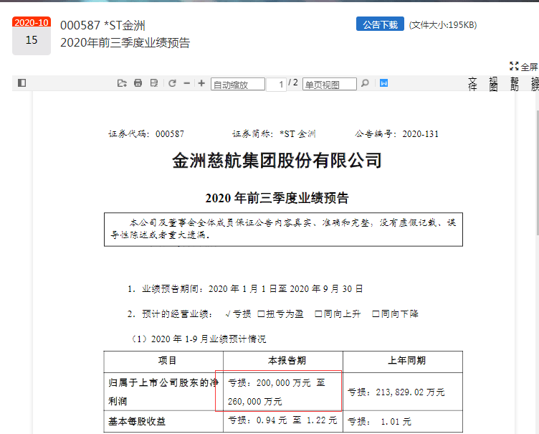Click the 同向上升 checkbox
The width and height of the screenshot is (539, 434).
318,314
